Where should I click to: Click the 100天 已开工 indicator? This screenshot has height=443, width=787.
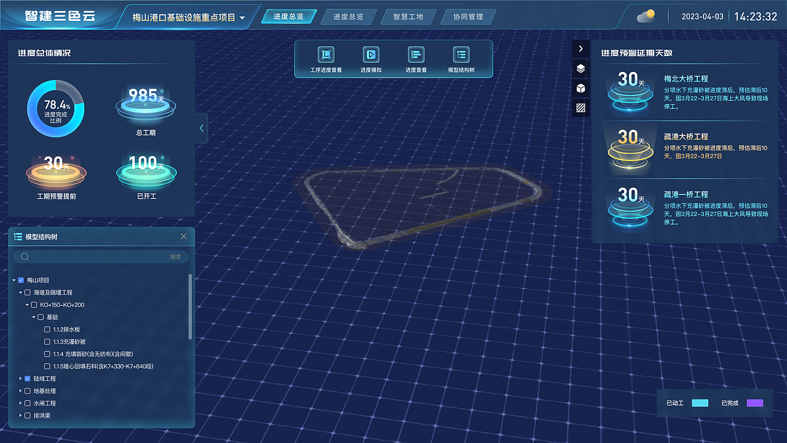146,172
